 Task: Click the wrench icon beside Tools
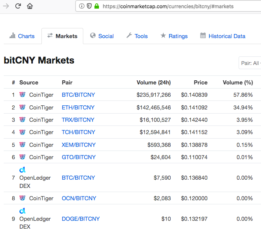point(129,35)
